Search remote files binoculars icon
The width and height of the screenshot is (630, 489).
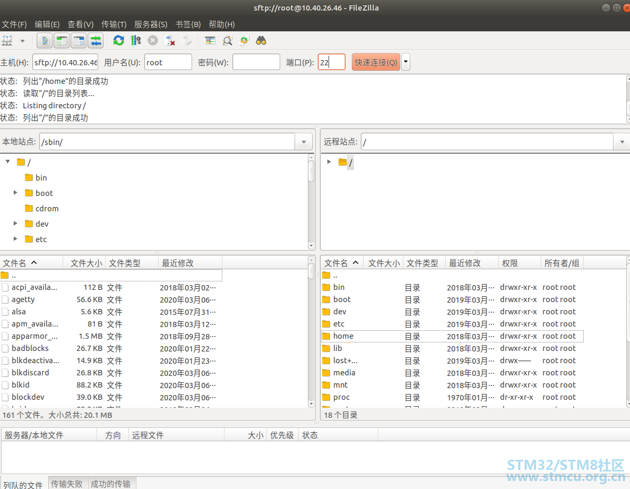pyautogui.click(x=261, y=40)
